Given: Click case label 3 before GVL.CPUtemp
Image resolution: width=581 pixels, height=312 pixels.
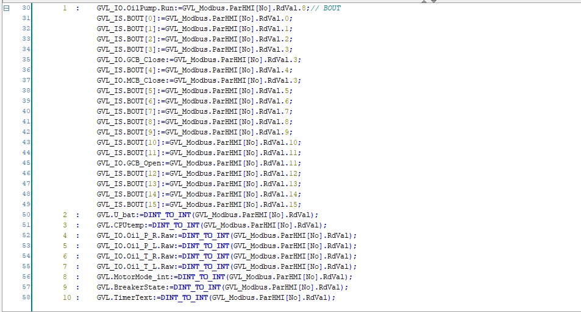Looking at the screenshot, I should 65,226.
